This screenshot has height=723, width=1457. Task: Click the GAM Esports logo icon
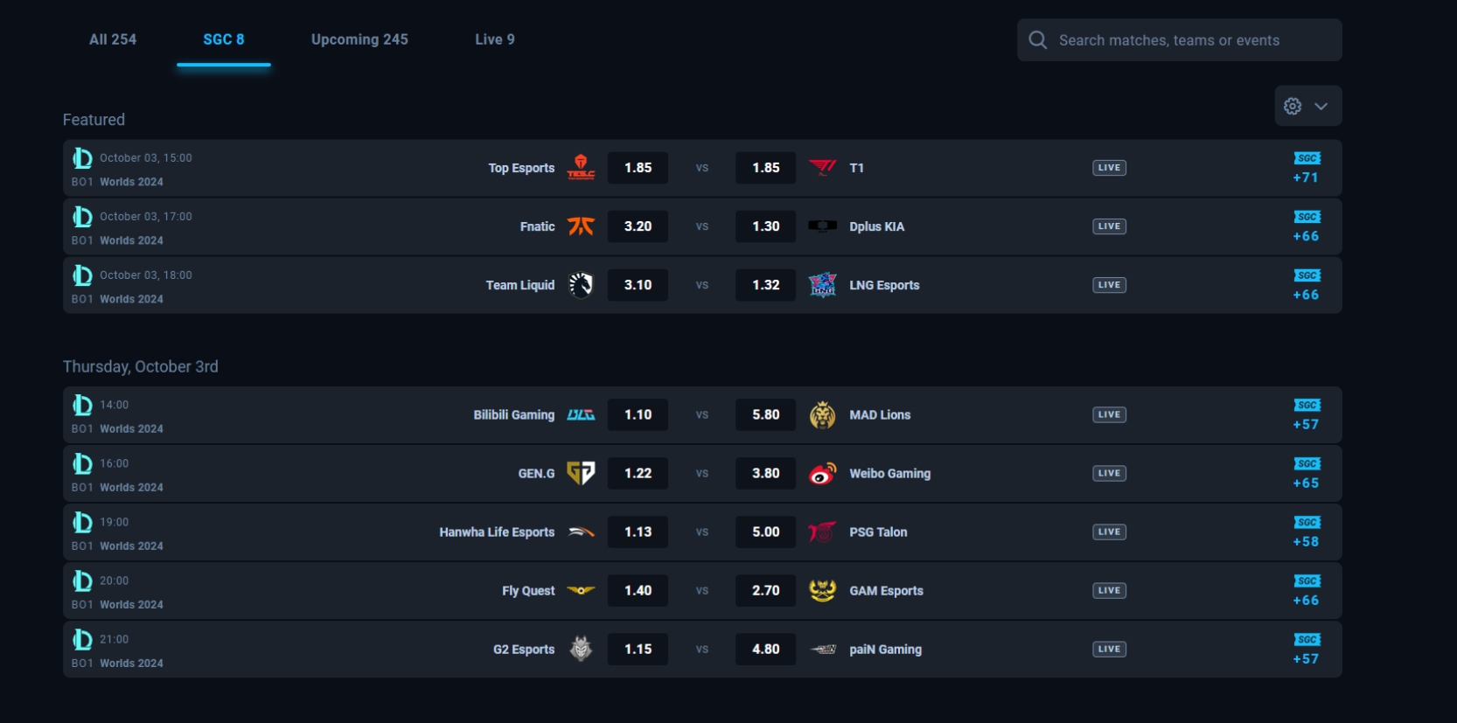point(822,590)
